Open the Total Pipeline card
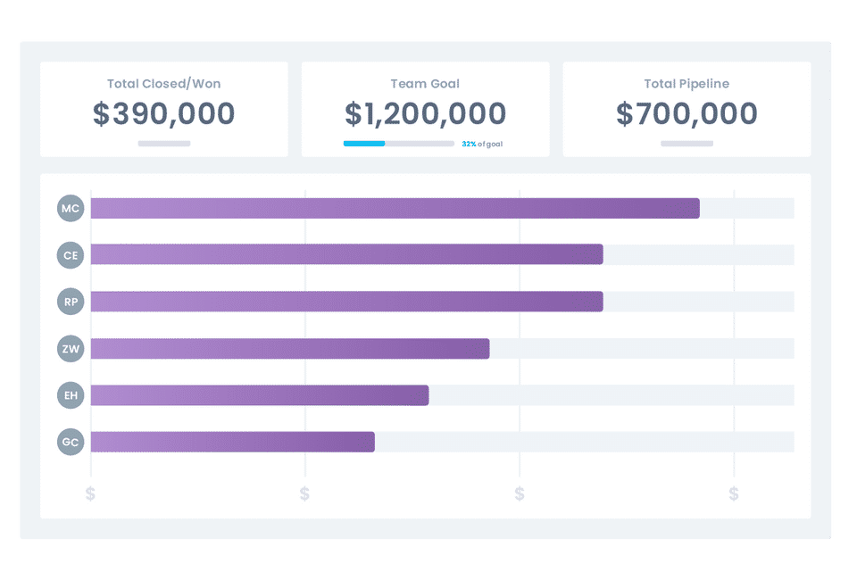The height and width of the screenshot is (572, 857). pos(686,109)
